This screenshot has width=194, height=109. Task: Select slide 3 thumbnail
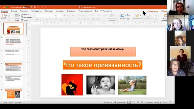point(13,54)
